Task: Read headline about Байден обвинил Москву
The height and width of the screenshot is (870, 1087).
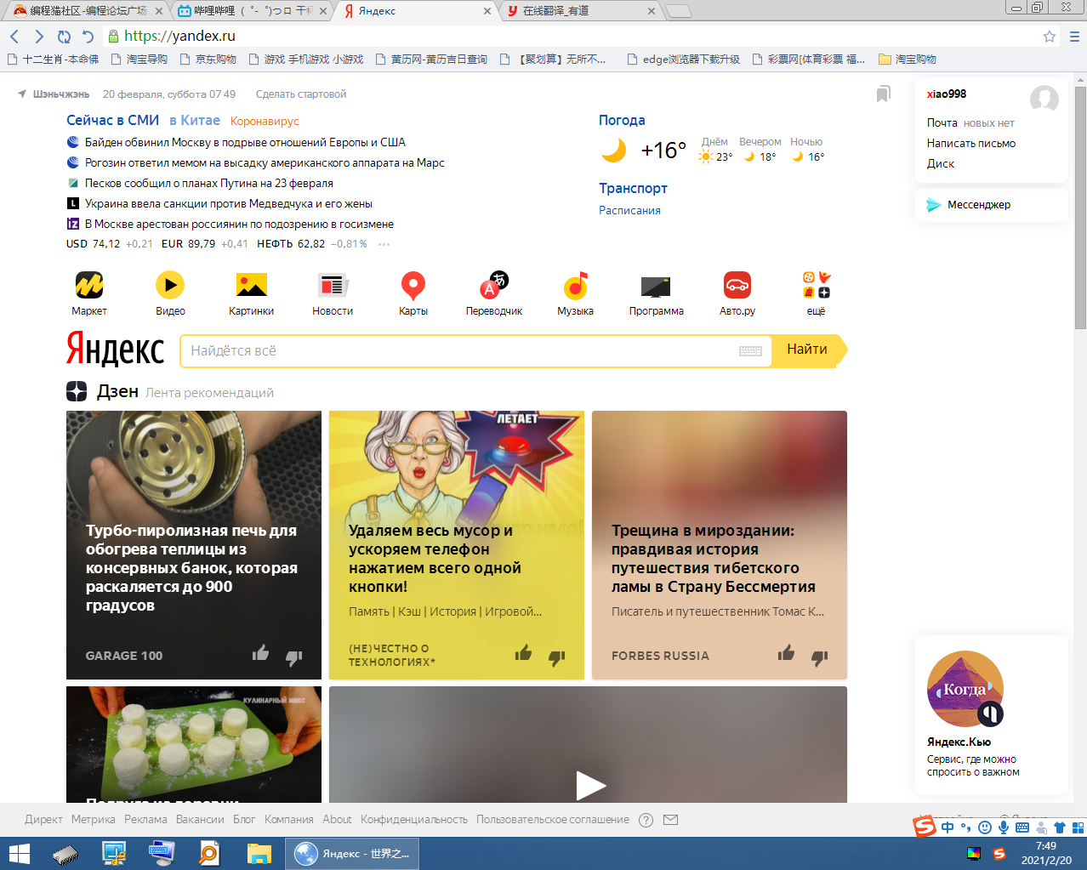Action: [245, 142]
